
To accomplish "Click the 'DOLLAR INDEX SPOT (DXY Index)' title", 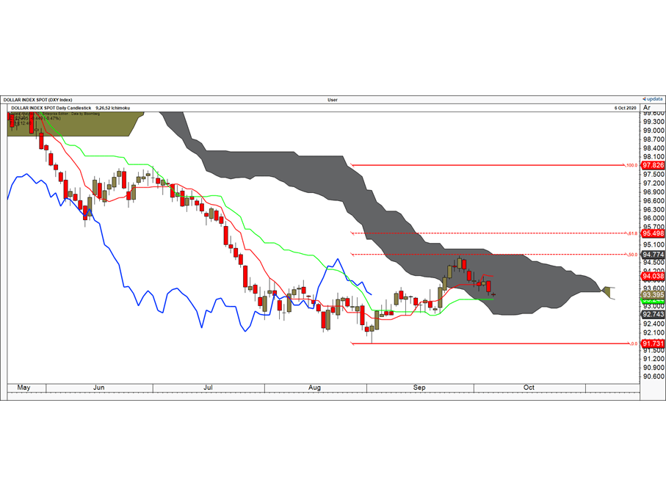I will [x=37, y=100].
